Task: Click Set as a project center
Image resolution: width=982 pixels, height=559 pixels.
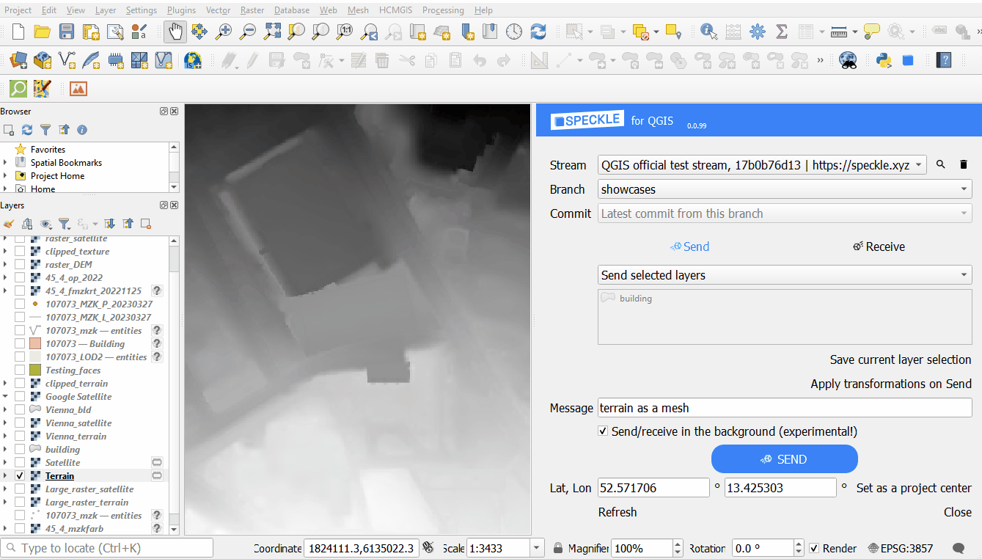Action: (914, 488)
